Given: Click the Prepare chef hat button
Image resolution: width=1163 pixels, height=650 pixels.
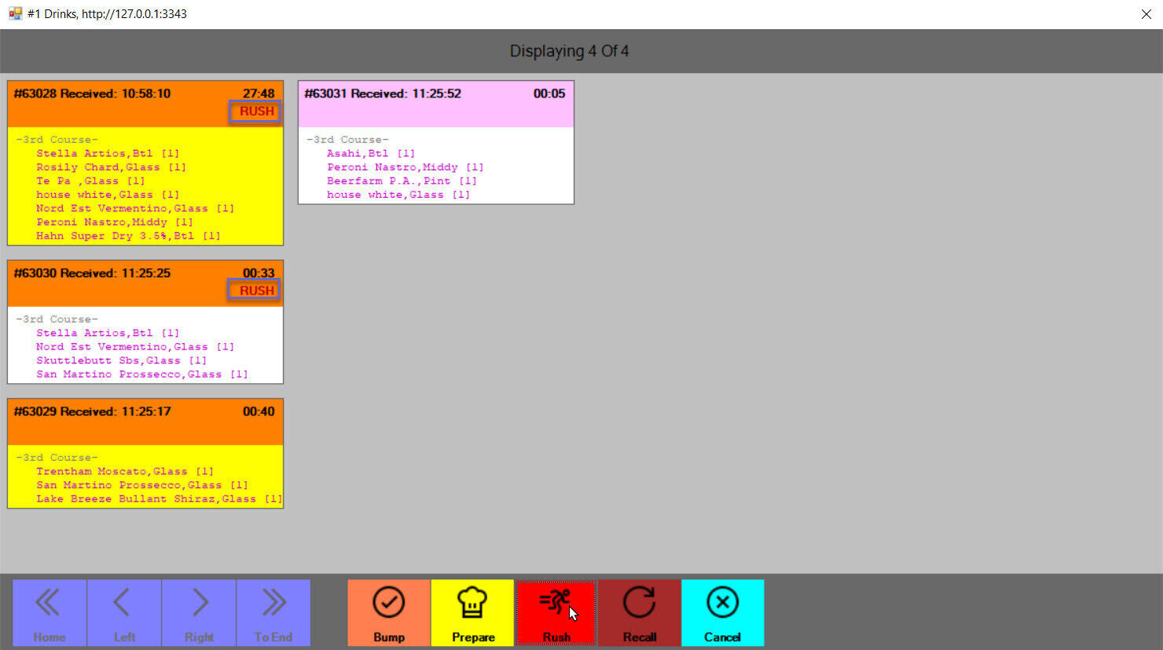Looking at the screenshot, I should coord(472,613).
